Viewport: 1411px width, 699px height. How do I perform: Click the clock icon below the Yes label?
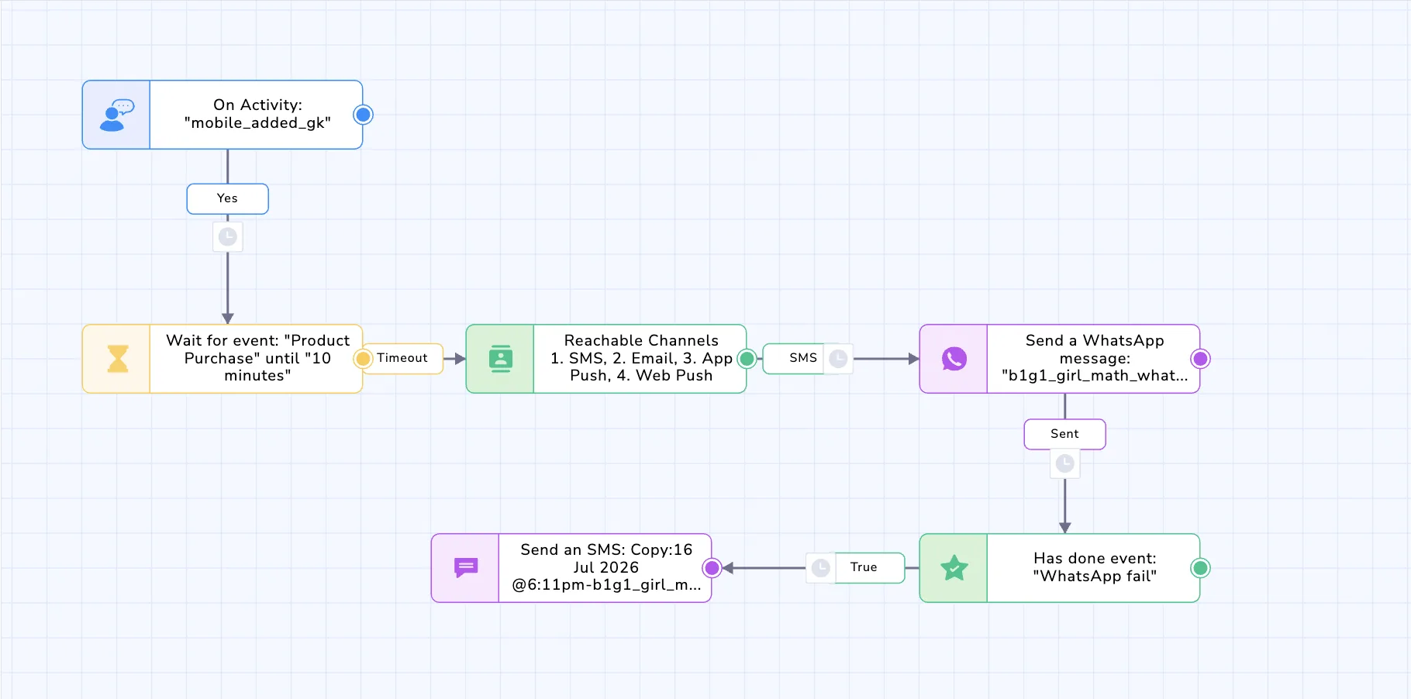tap(228, 236)
